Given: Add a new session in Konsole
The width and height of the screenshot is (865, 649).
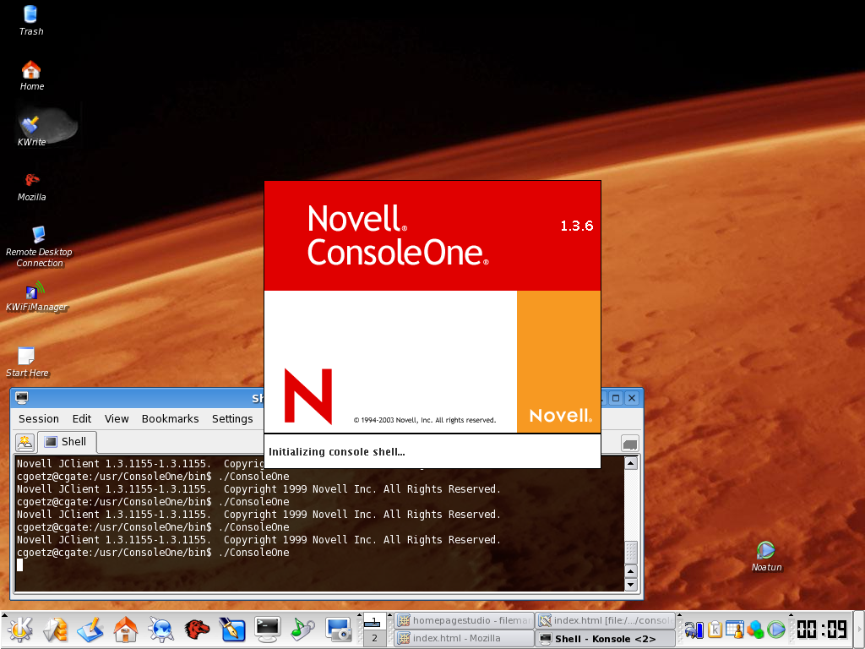Looking at the screenshot, I should click(24, 442).
